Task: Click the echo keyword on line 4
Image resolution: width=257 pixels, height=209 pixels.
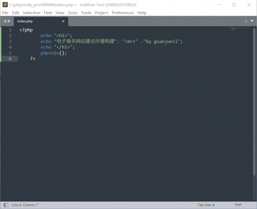Action: pyautogui.click(x=46, y=47)
